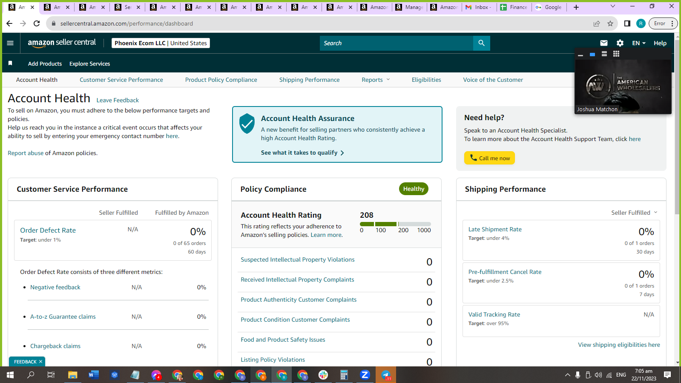Reload the page with the refresh icon
This screenshot has height=383, width=681.
click(x=37, y=23)
